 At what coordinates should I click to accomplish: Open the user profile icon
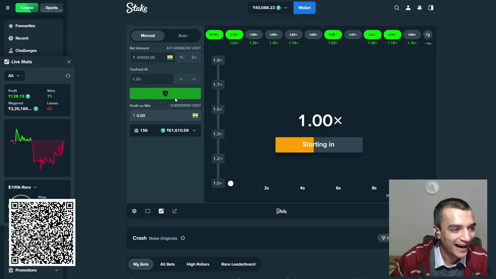408,8
